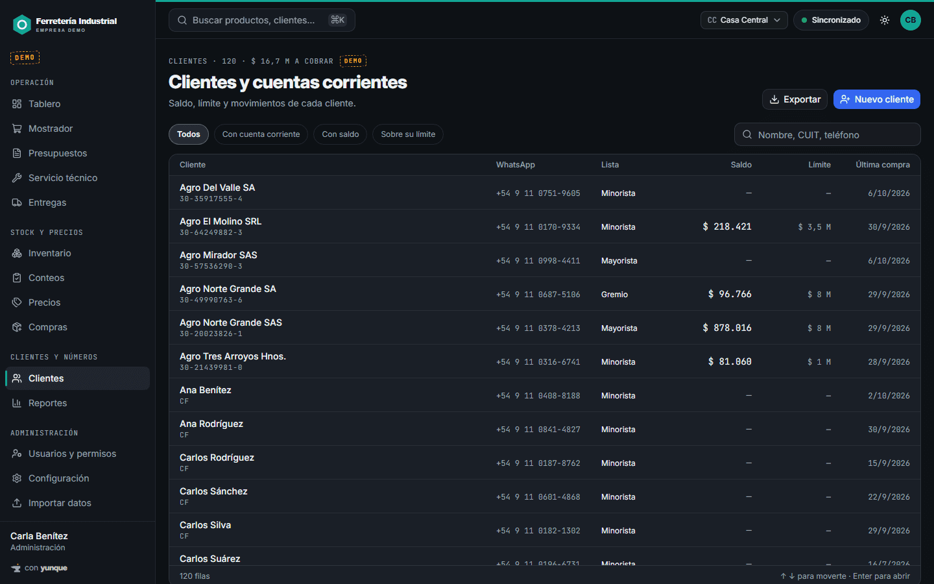Select the Con saldo filter
This screenshot has width=934, height=584.
point(341,134)
